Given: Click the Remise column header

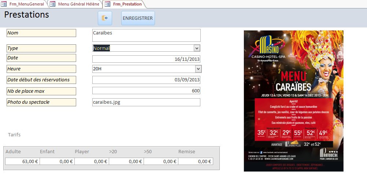Looking at the screenshot, I should tap(186, 151).
